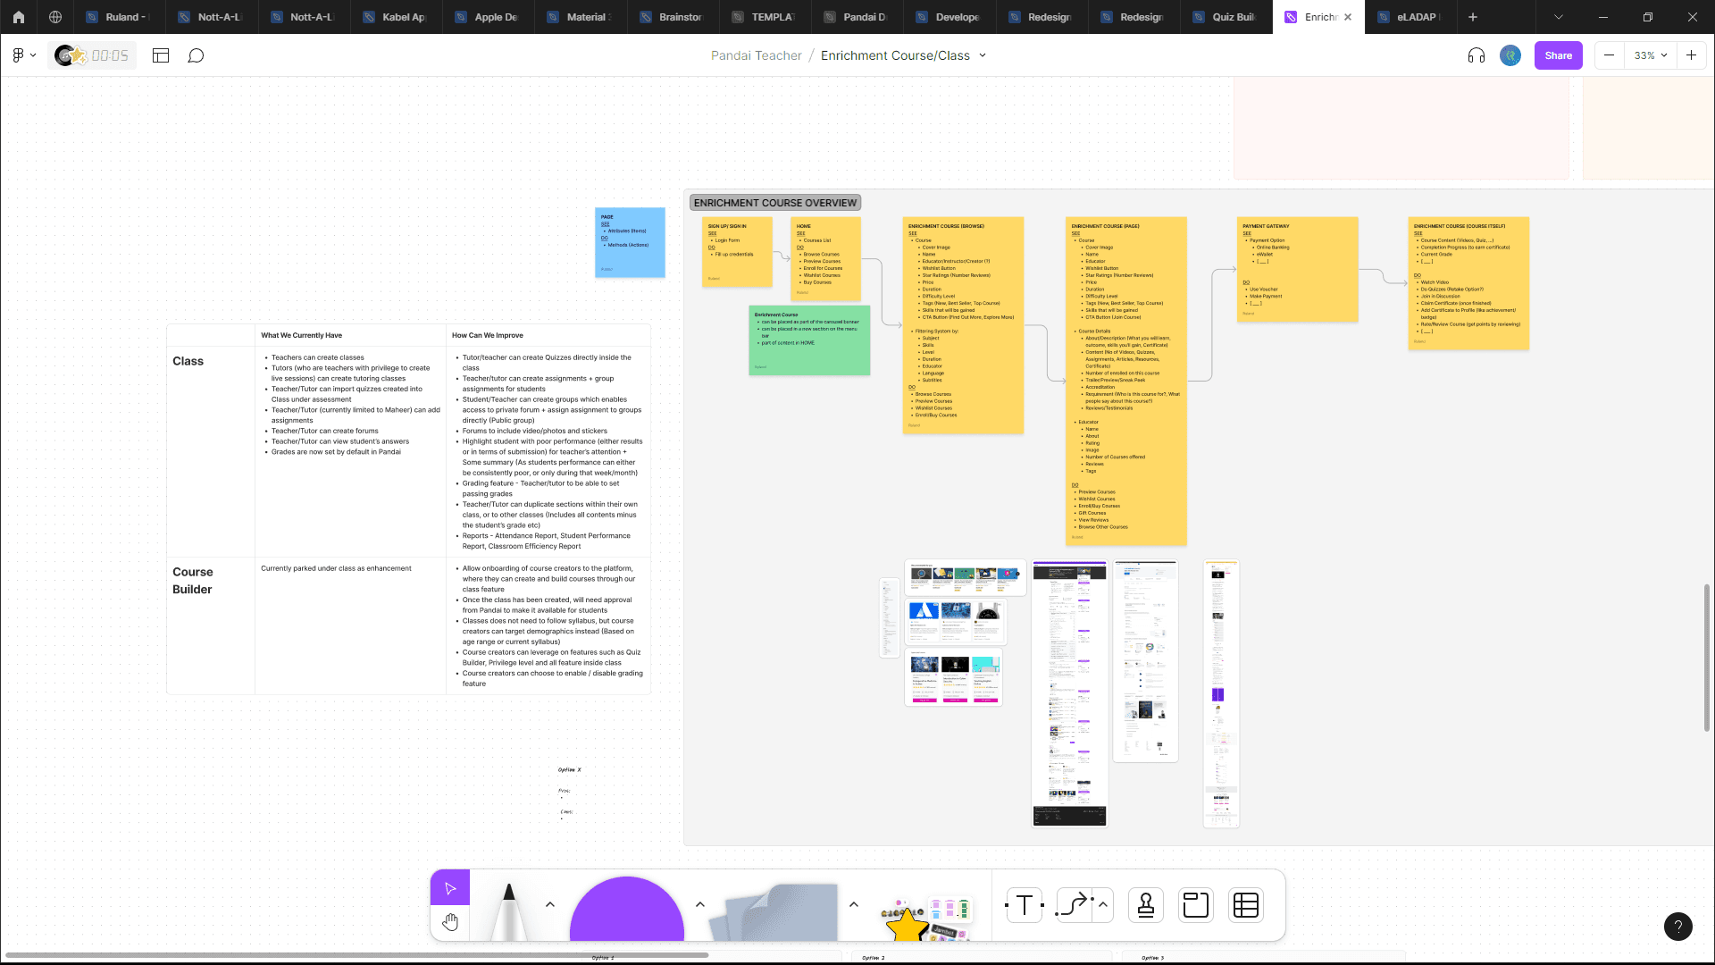The height and width of the screenshot is (965, 1715).
Task: Toggle the pages layout panel icon
Action: (x=161, y=55)
